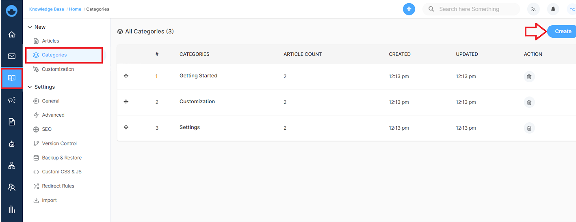Collapse the Settings section in sidebar
Image resolution: width=576 pixels, height=222 pixels.
click(x=29, y=87)
